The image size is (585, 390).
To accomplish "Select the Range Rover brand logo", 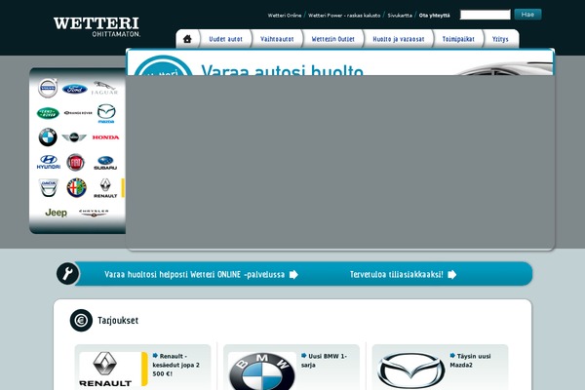I will point(78,113).
